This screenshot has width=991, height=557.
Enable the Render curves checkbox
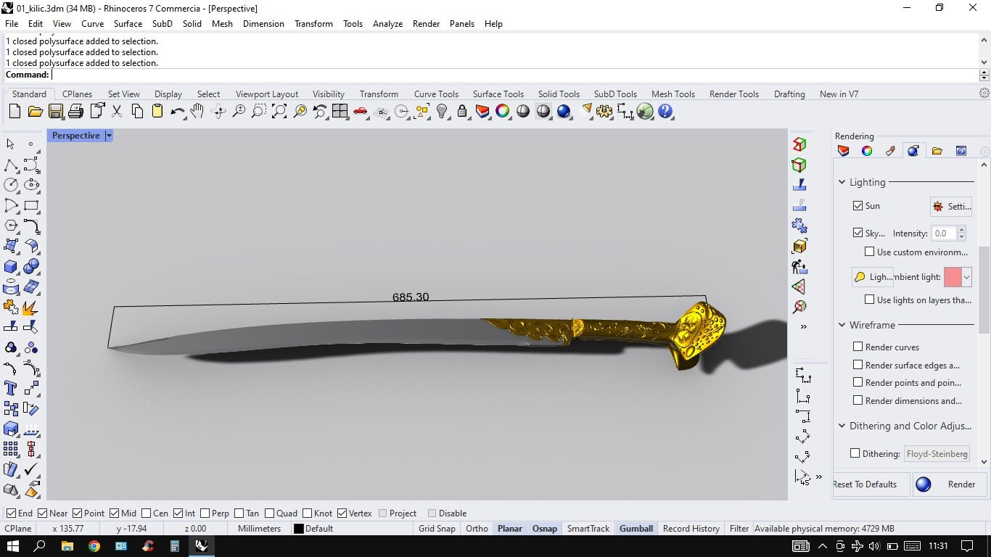tap(857, 347)
